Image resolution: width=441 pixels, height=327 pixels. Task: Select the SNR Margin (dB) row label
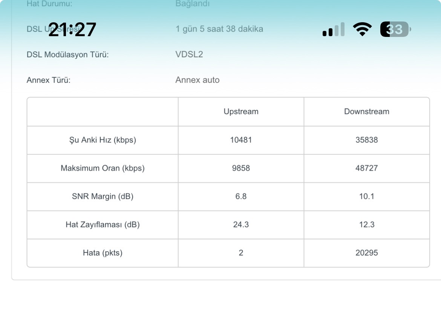pos(103,196)
